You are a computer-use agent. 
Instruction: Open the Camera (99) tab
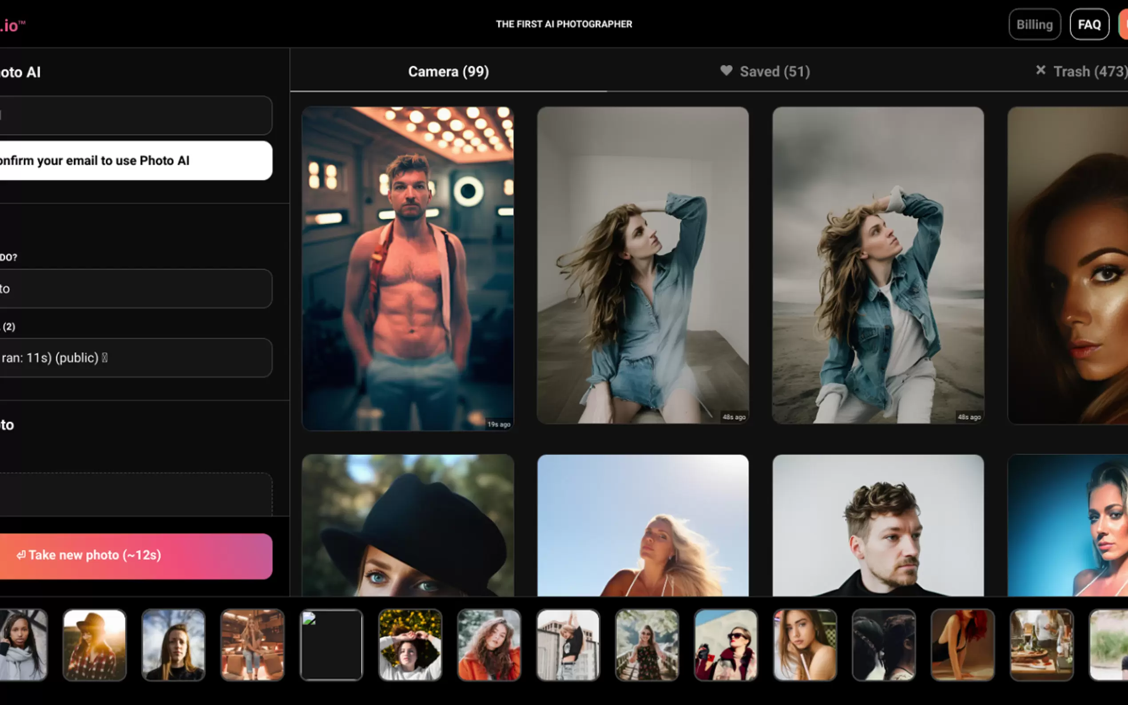click(x=448, y=71)
